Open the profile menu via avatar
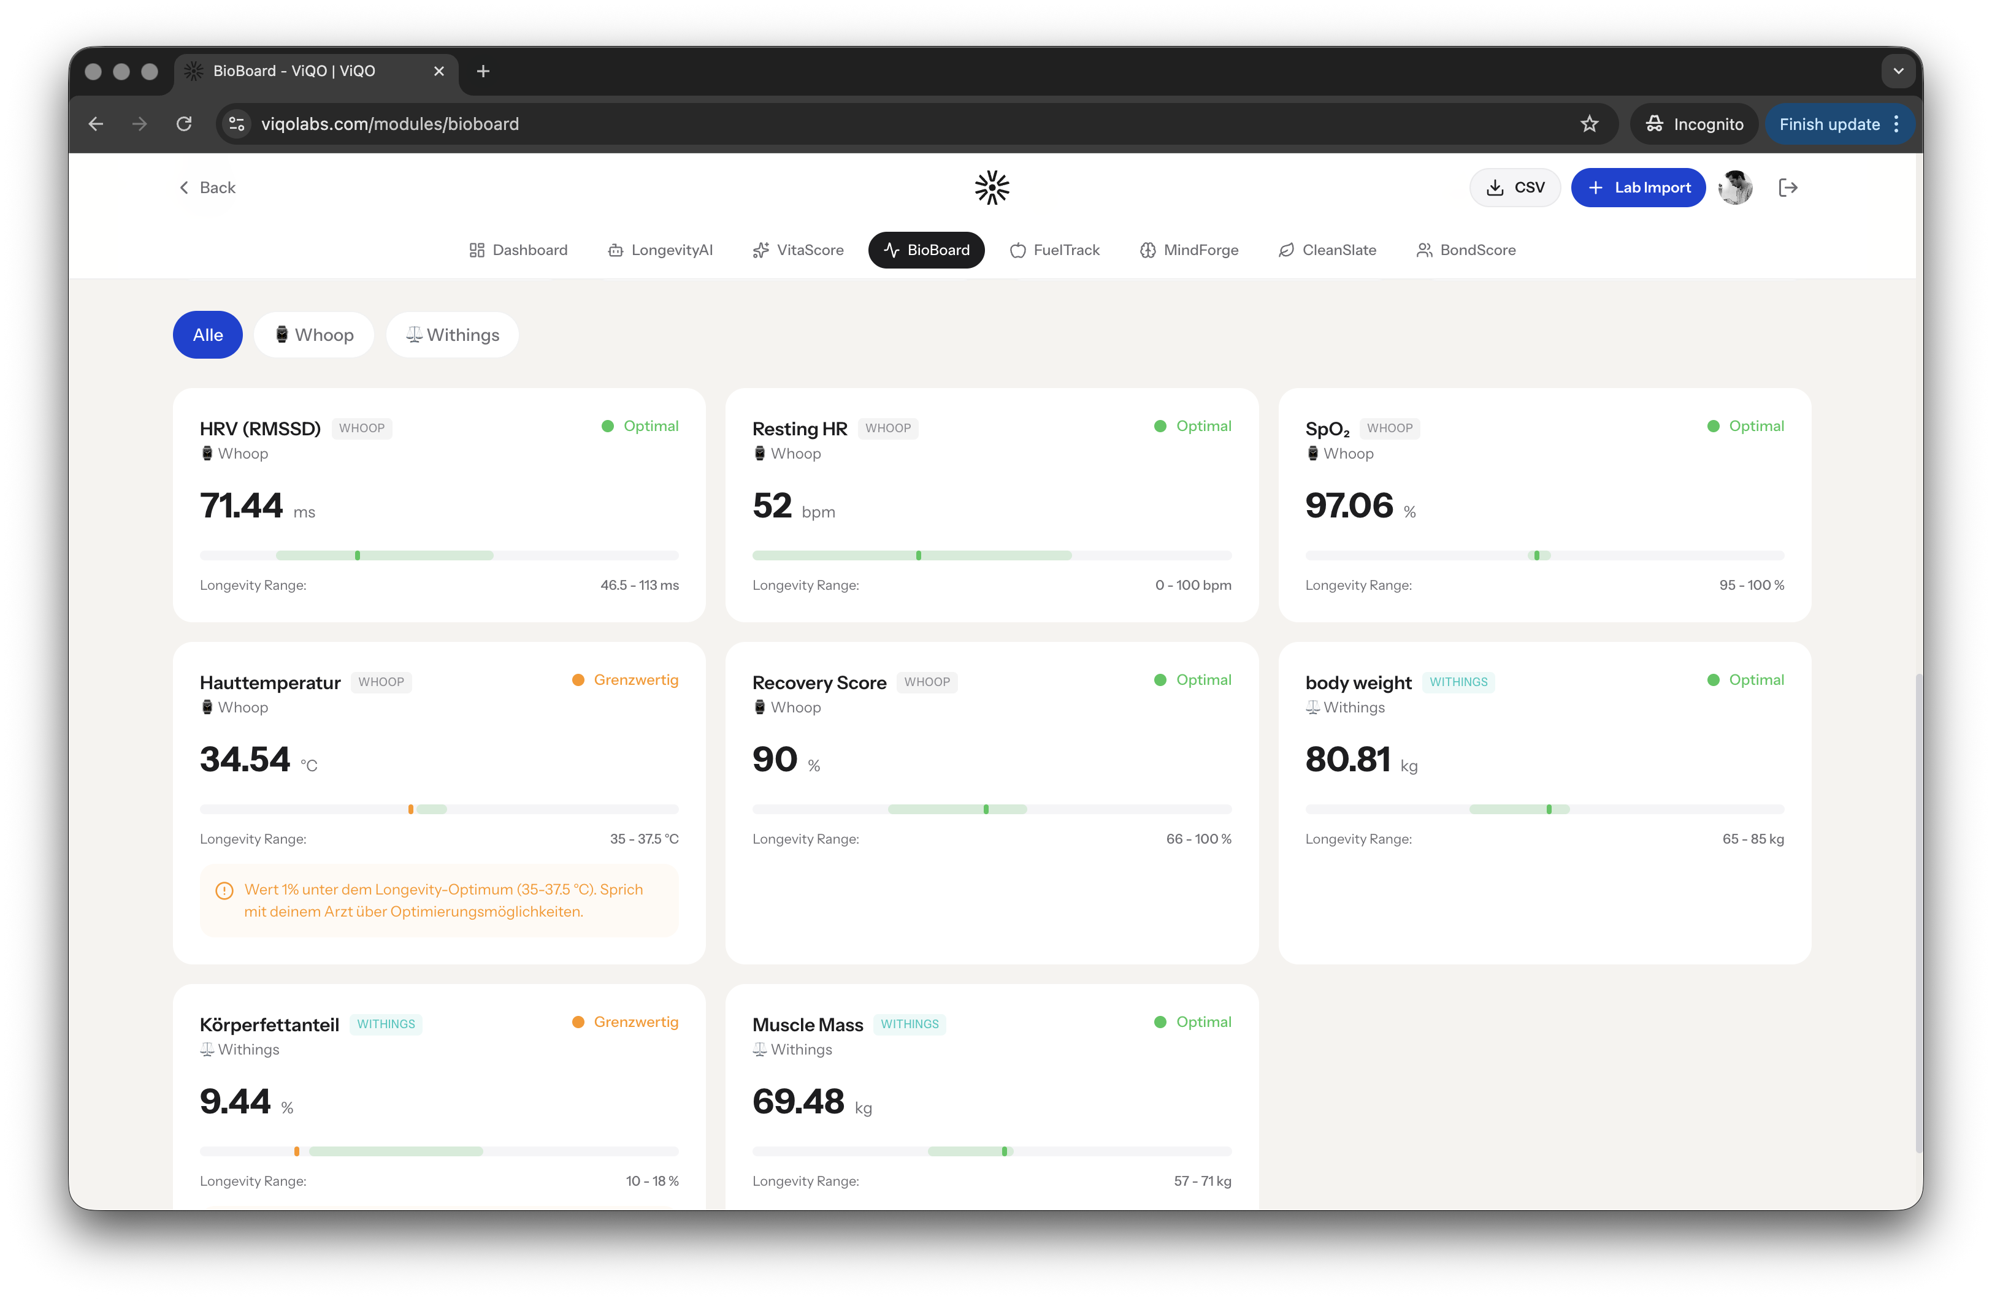This screenshot has height=1301, width=1992. [x=1735, y=188]
